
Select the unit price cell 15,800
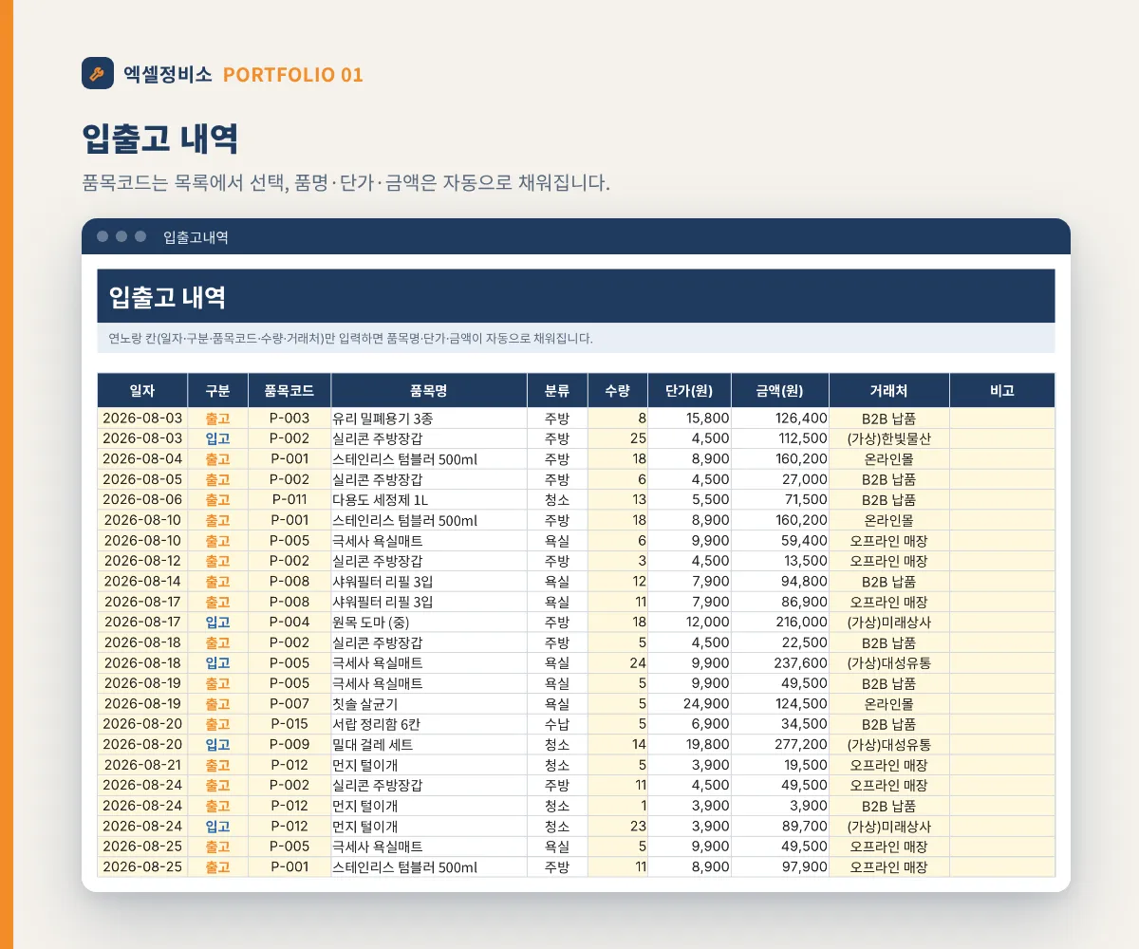tap(690, 418)
